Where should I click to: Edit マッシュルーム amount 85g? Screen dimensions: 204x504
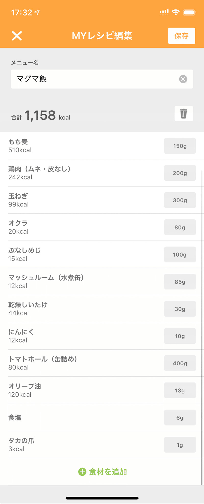click(x=180, y=282)
